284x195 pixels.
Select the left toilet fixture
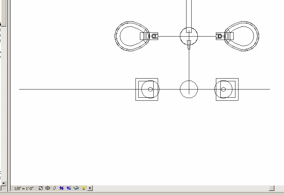(136, 36)
